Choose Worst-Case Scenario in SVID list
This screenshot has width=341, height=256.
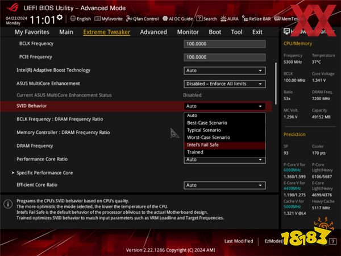click(208, 137)
